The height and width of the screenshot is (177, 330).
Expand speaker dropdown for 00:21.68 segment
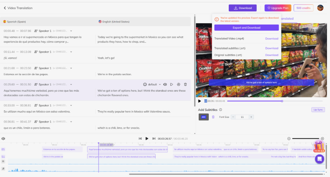[x=71, y=68]
